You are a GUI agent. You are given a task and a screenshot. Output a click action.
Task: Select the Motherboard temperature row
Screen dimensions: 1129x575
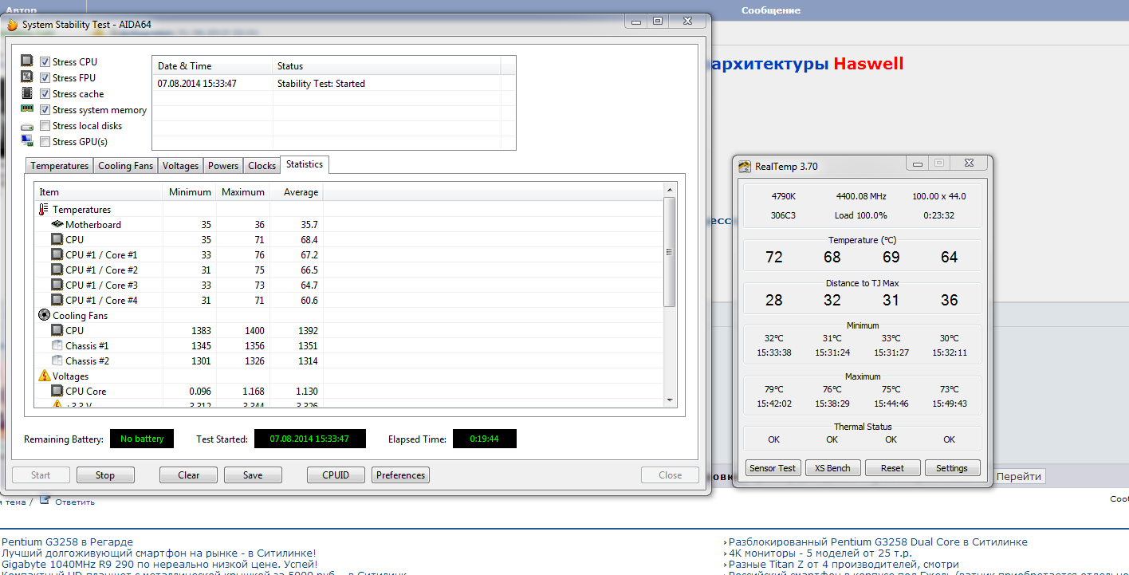point(349,225)
